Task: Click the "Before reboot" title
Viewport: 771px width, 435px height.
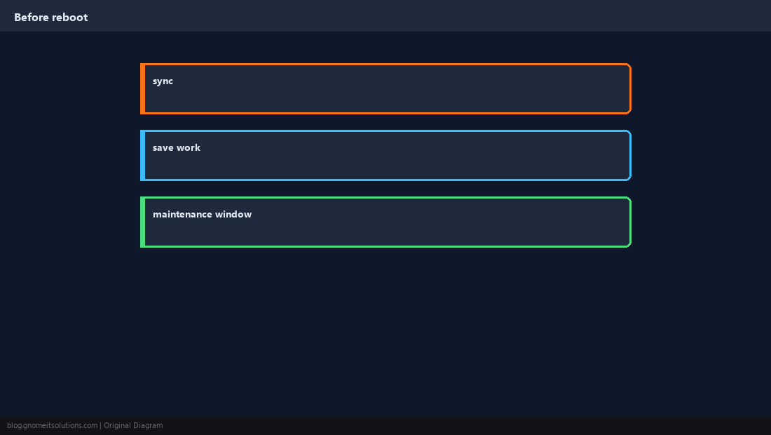Action: pyautogui.click(x=51, y=18)
